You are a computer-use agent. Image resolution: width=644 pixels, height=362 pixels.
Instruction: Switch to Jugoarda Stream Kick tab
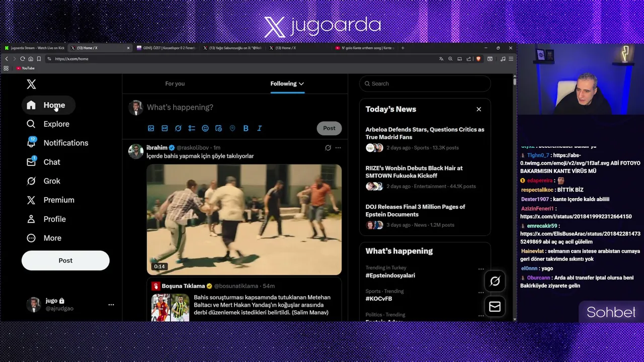(x=35, y=48)
